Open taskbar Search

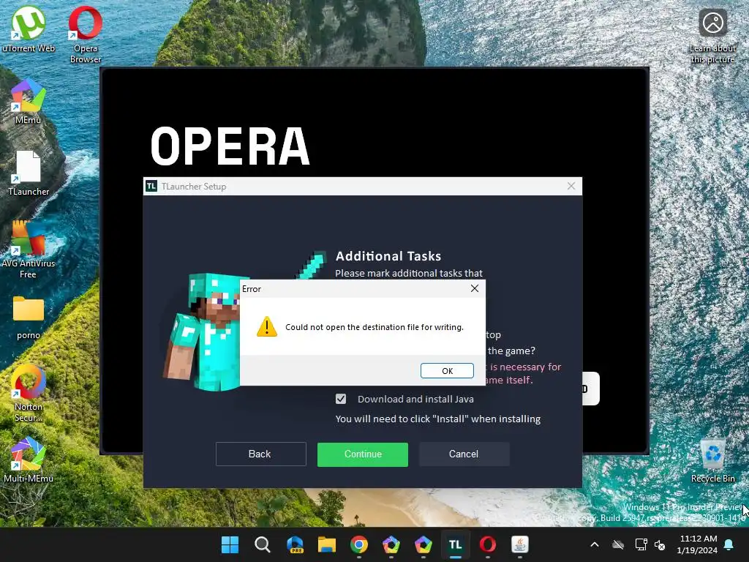coord(263,544)
